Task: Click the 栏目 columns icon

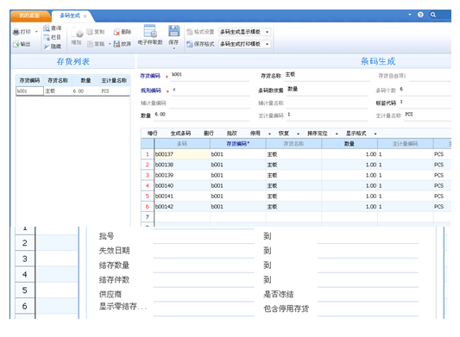Action: point(47,38)
